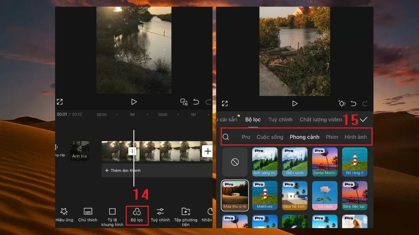Click the undo arrow above the timeline
This screenshot has height=235, width=419.
[196, 102]
